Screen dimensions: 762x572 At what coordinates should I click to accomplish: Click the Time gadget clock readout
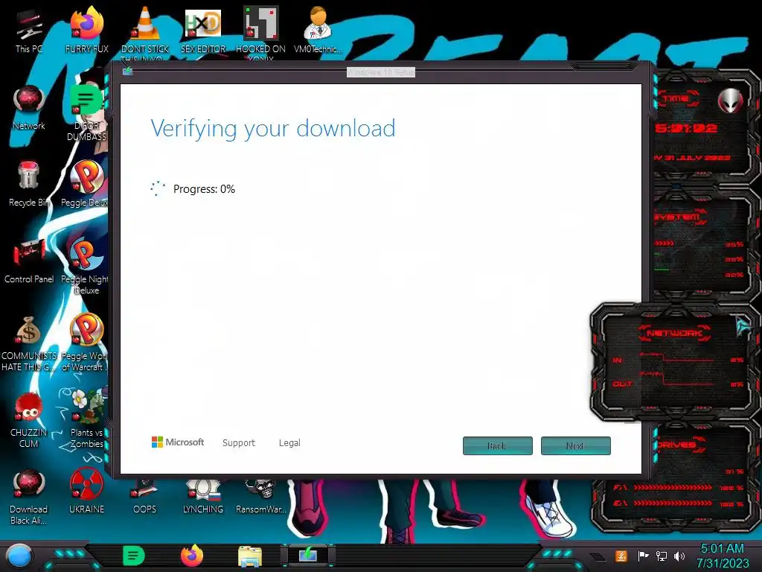685,128
